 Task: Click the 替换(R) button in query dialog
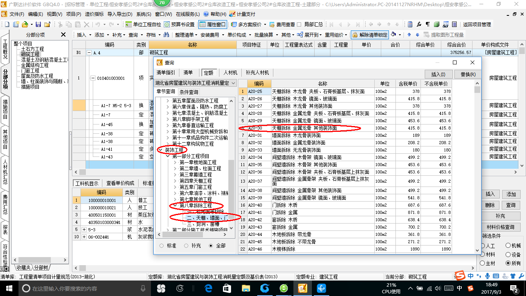click(x=467, y=74)
